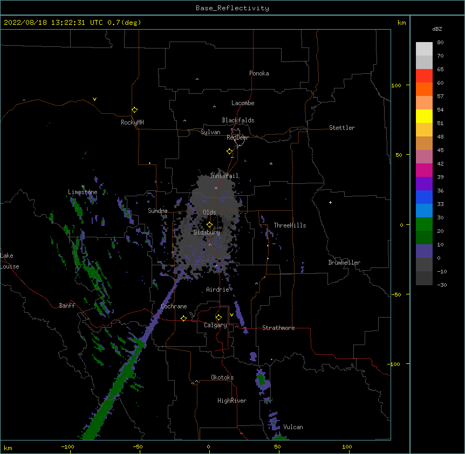
Task: Click the Airdrie city label
Action: click(218, 290)
